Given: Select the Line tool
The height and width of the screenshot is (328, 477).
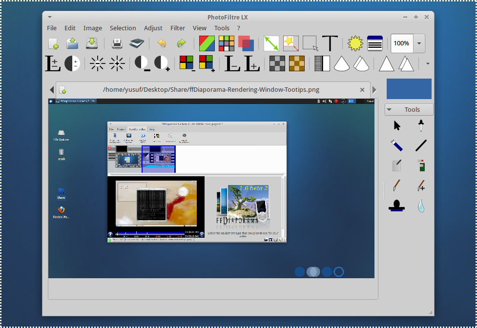Looking at the screenshot, I should (x=421, y=145).
